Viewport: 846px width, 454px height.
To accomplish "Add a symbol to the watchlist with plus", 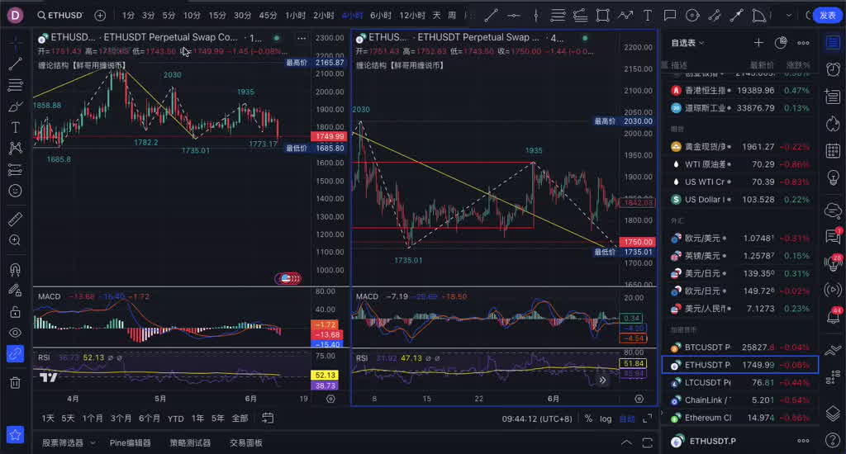I will (x=758, y=43).
